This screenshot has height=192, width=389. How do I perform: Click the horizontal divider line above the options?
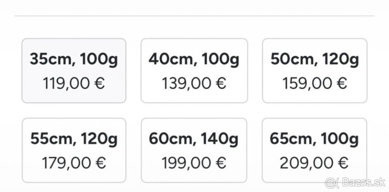194,16
